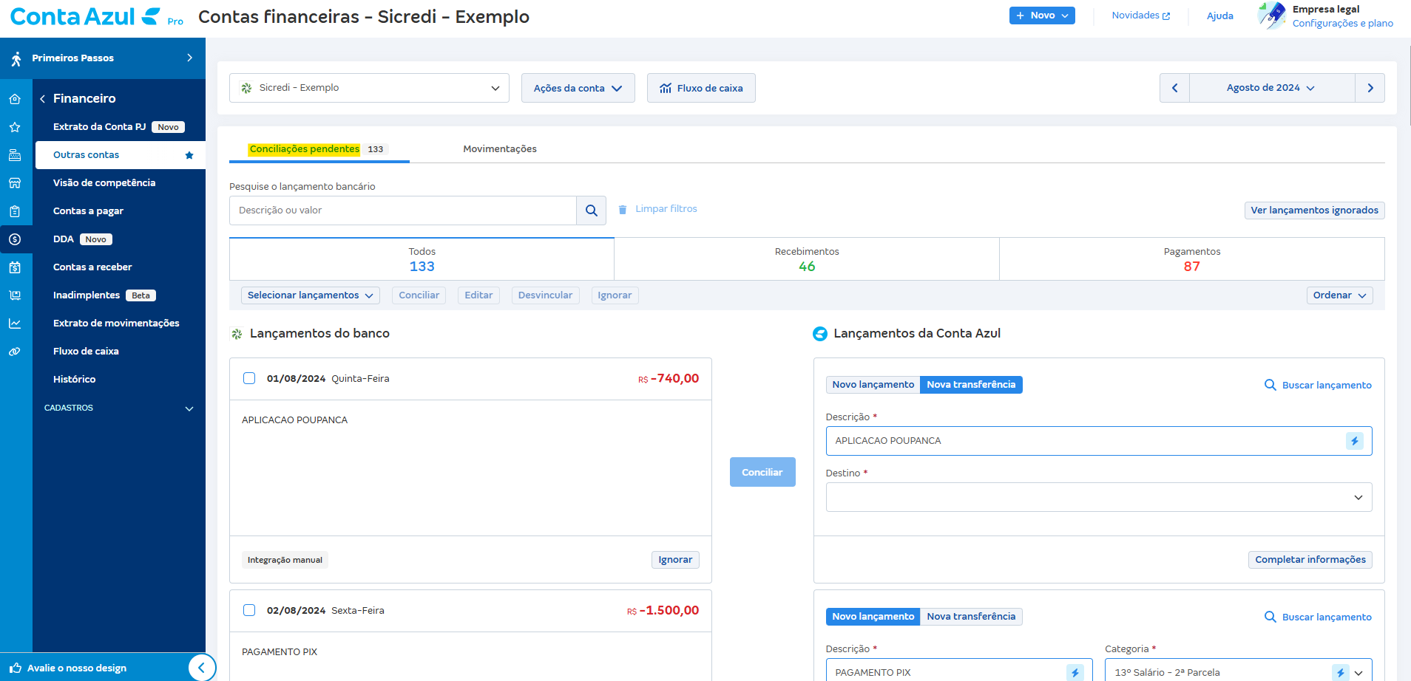Open the cash register icon in left rail
Viewport: 1411px width, 681px height.
click(15, 155)
